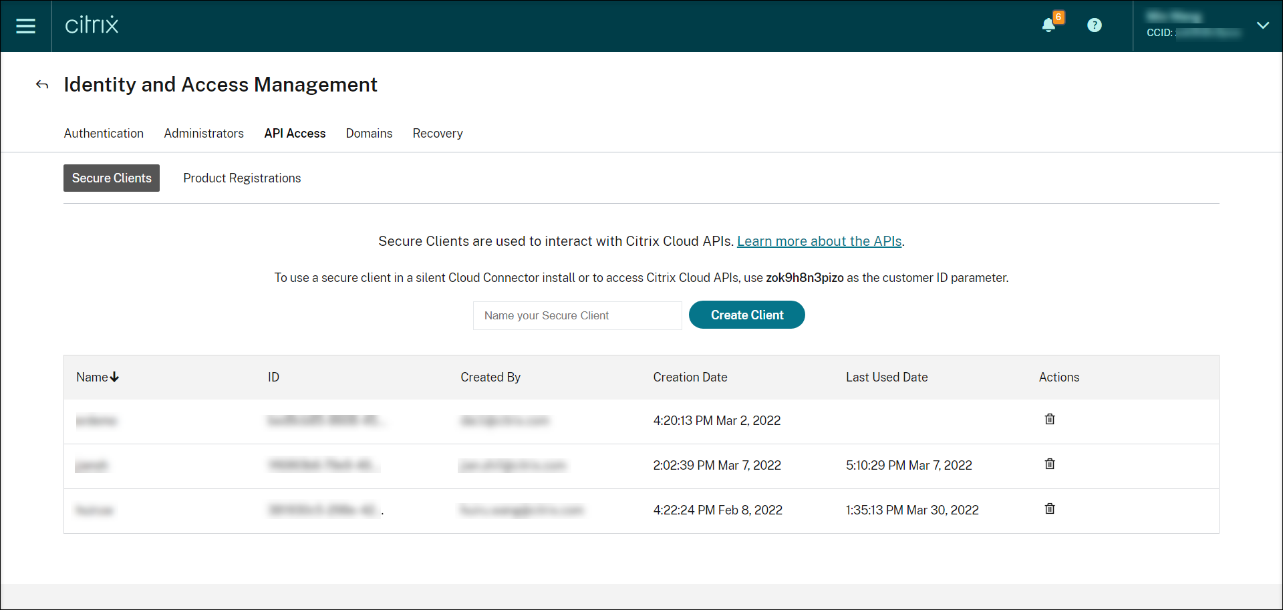Go to the Domains tab
Screen dimensions: 1283x610
coord(369,134)
